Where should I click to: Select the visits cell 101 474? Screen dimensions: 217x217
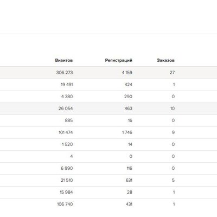66,132
